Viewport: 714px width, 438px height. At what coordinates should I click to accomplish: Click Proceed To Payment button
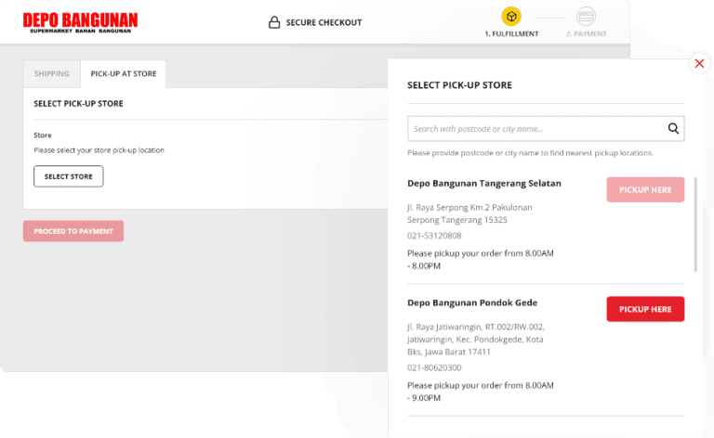point(73,231)
